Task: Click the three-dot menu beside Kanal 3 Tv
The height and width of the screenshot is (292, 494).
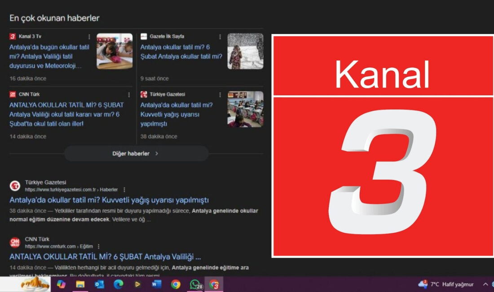Action: [89, 37]
